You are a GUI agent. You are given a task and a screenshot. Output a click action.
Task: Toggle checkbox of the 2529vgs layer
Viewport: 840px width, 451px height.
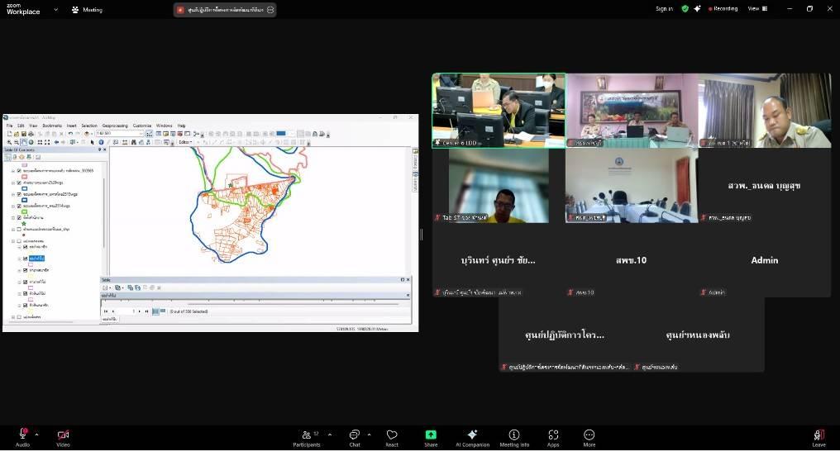click(19, 183)
